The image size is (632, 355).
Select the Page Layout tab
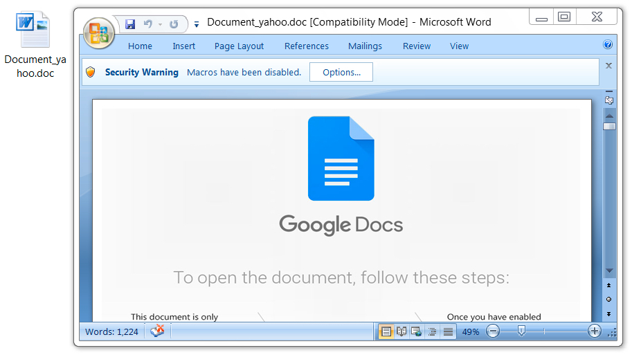coord(239,46)
